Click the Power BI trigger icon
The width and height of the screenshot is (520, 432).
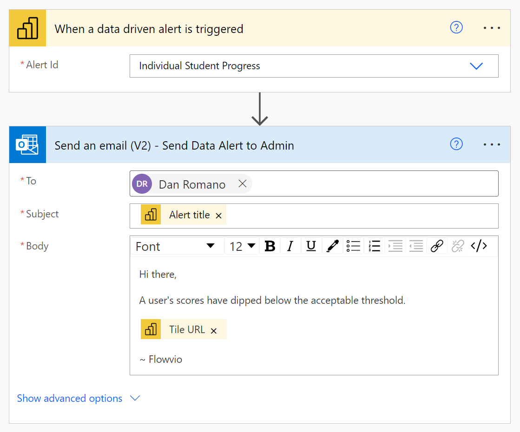tap(27, 28)
